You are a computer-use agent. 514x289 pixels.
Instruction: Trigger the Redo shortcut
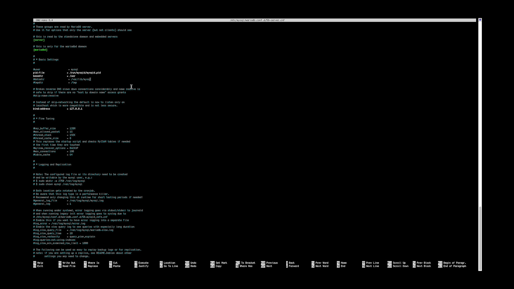coord(193,266)
